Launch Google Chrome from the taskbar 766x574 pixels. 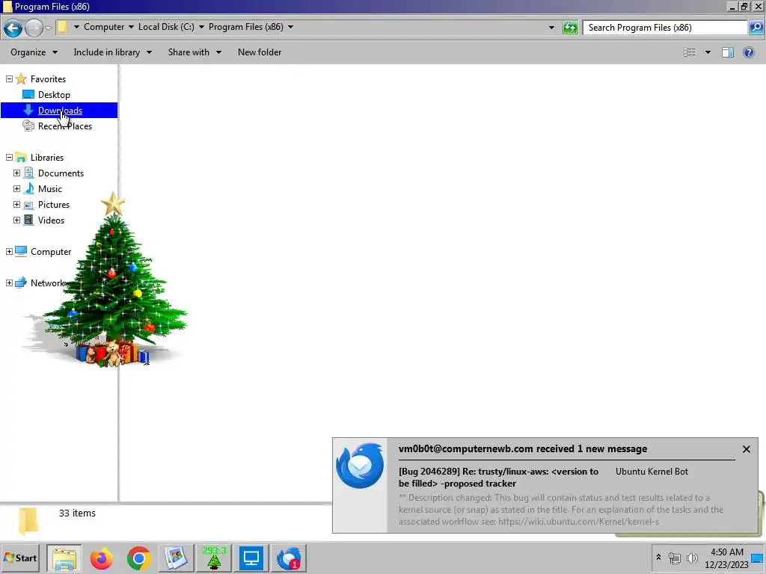(x=138, y=558)
